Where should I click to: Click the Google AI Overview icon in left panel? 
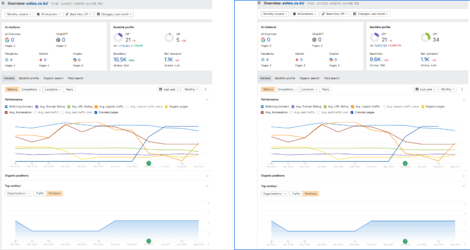[x=7, y=40]
